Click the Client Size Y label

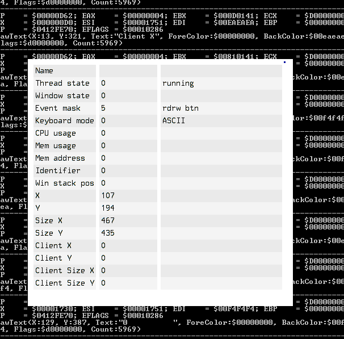(64, 283)
